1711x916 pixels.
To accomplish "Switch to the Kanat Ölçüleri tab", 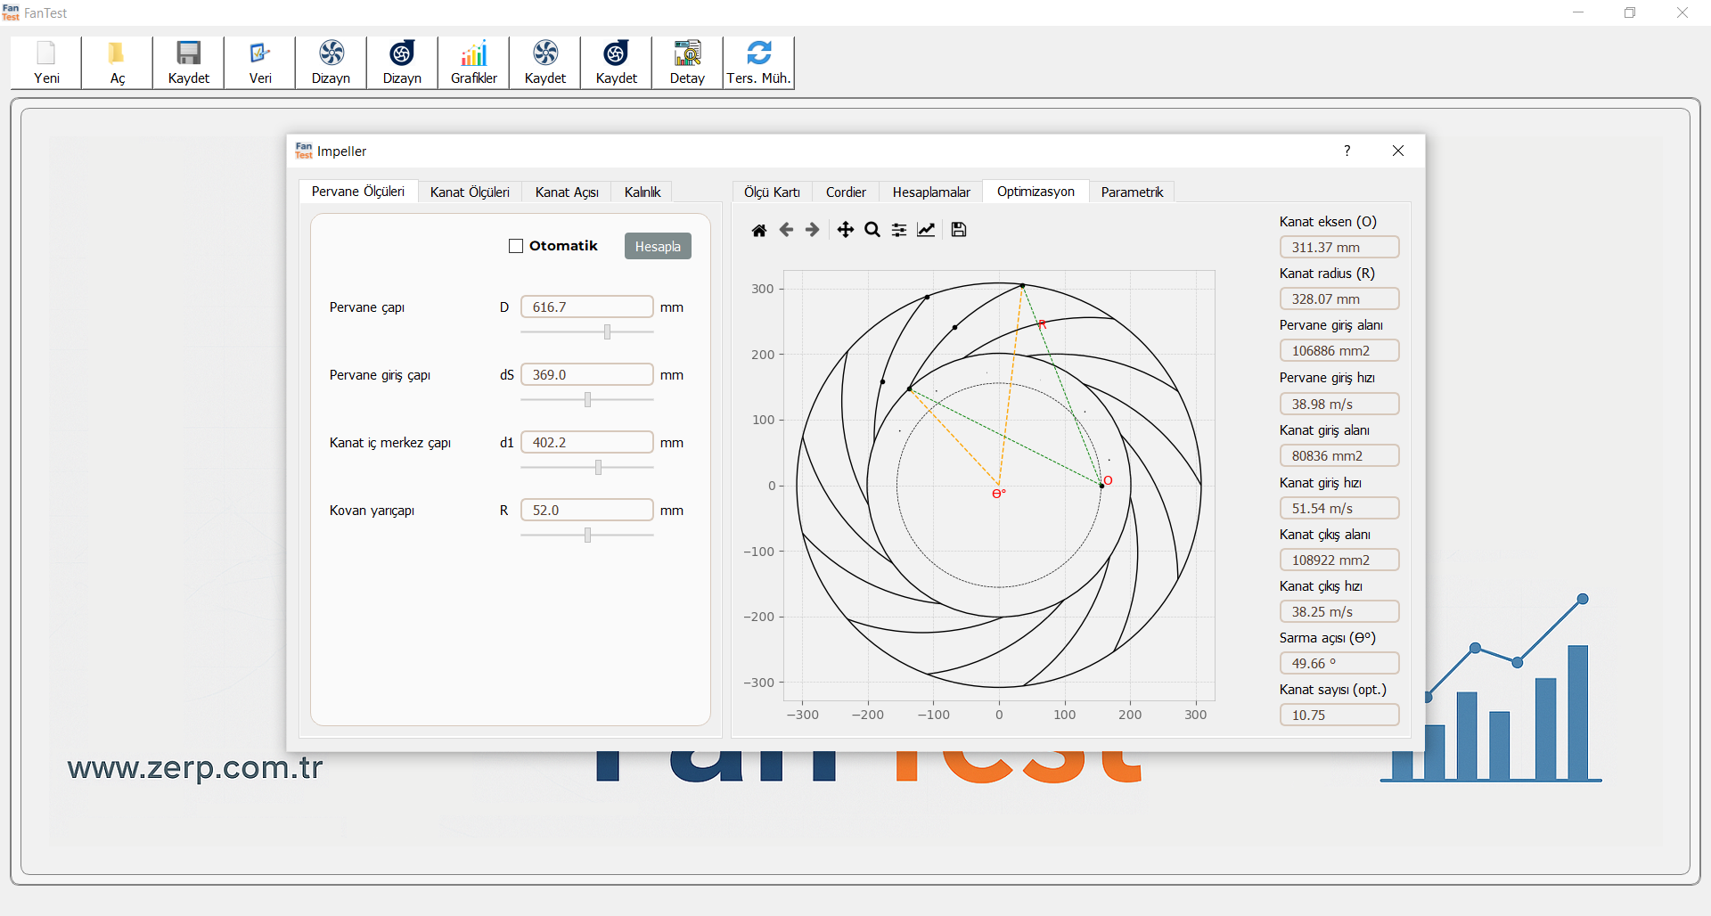I will [x=470, y=192].
